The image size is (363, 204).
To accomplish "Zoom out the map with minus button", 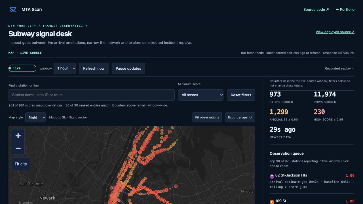I will tap(18, 148).
